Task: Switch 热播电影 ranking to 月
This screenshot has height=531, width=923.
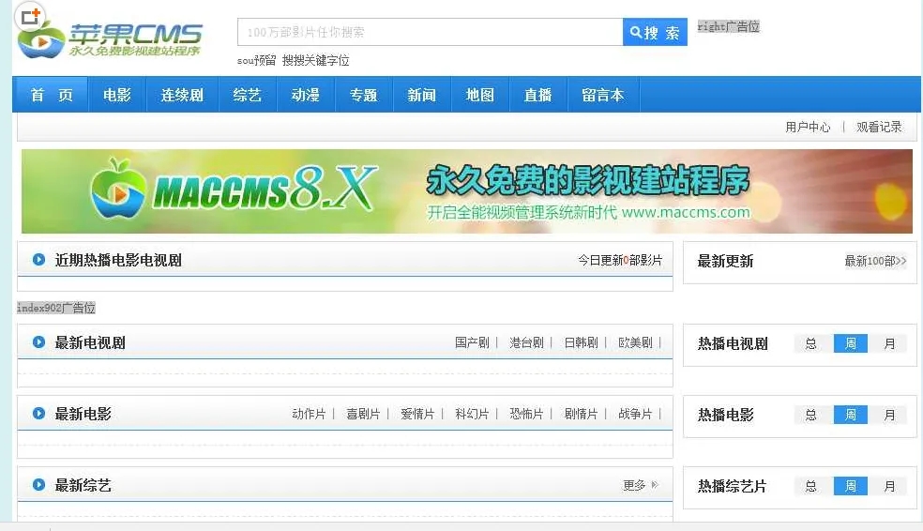Action: coord(889,415)
